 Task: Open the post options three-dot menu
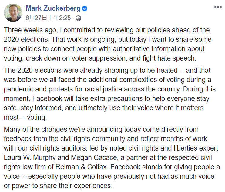[x=218, y=7]
